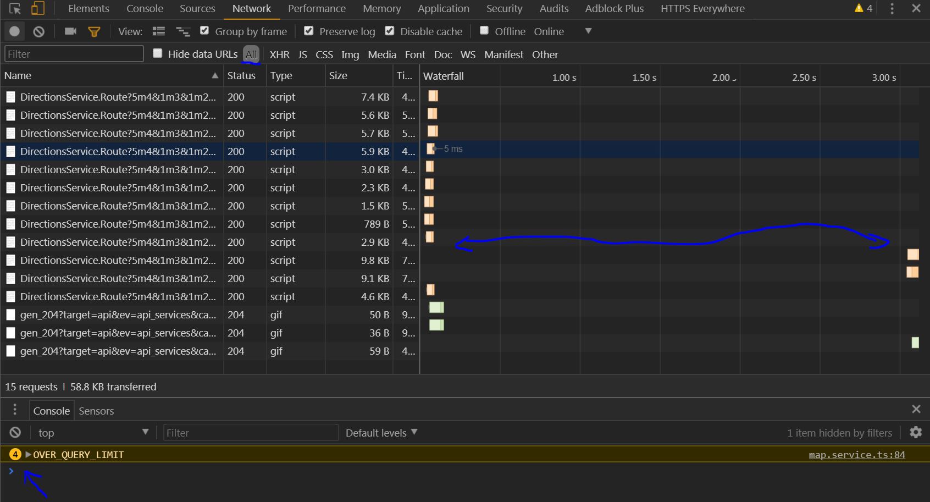The image size is (930, 502).
Task: Stop recording the network log
Action: point(14,31)
